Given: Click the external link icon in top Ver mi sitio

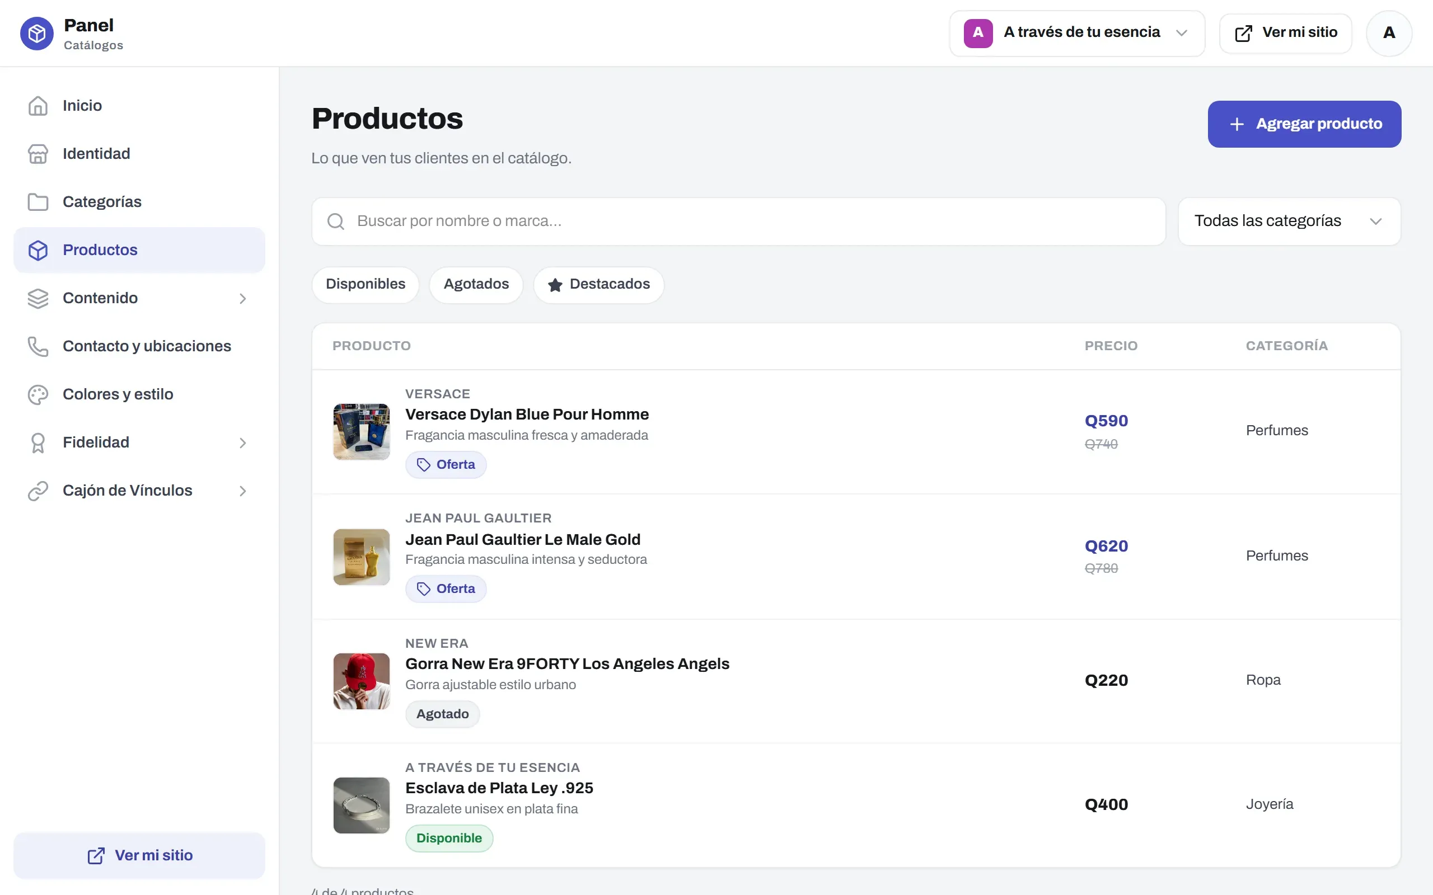Looking at the screenshot, I should (1243, 33).
